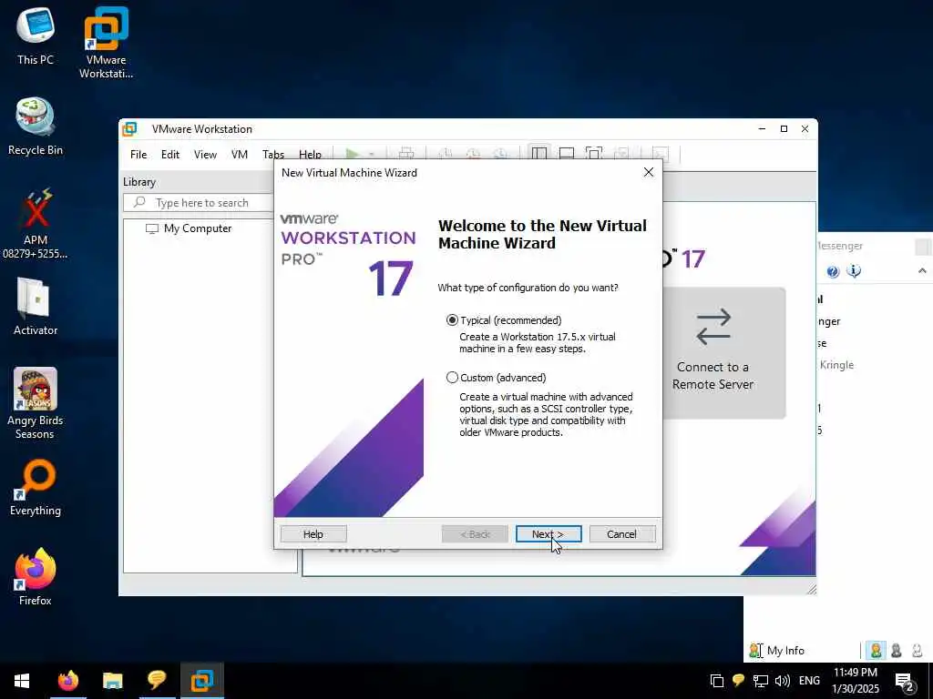933x699 pixels.
Task: Click the Cancel button in the wizard
Action: tap(621, 533)
